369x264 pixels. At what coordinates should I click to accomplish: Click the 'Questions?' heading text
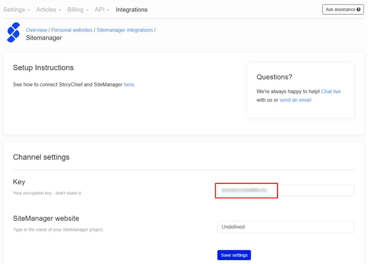(x=274, y=77)
